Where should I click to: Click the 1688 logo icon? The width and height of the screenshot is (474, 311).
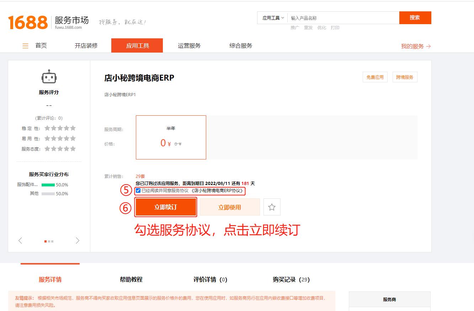(x=28, y=21)
